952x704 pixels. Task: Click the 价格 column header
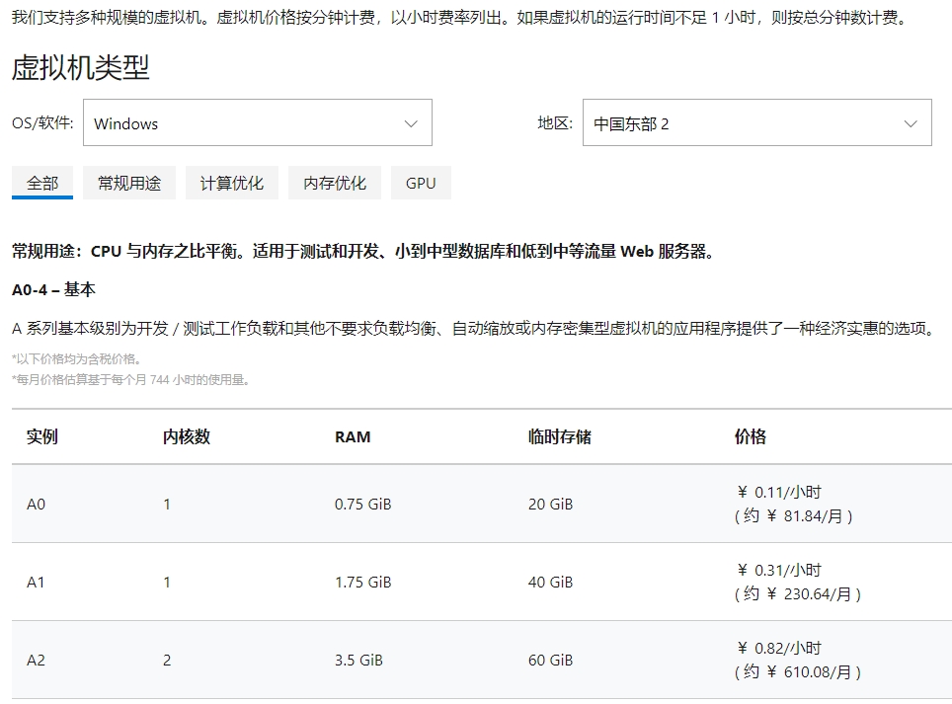click(x=745, y=436)
